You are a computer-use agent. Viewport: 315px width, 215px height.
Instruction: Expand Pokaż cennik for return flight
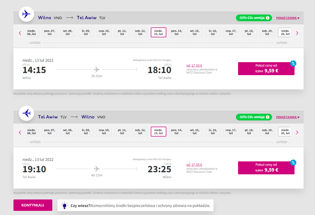288,117
